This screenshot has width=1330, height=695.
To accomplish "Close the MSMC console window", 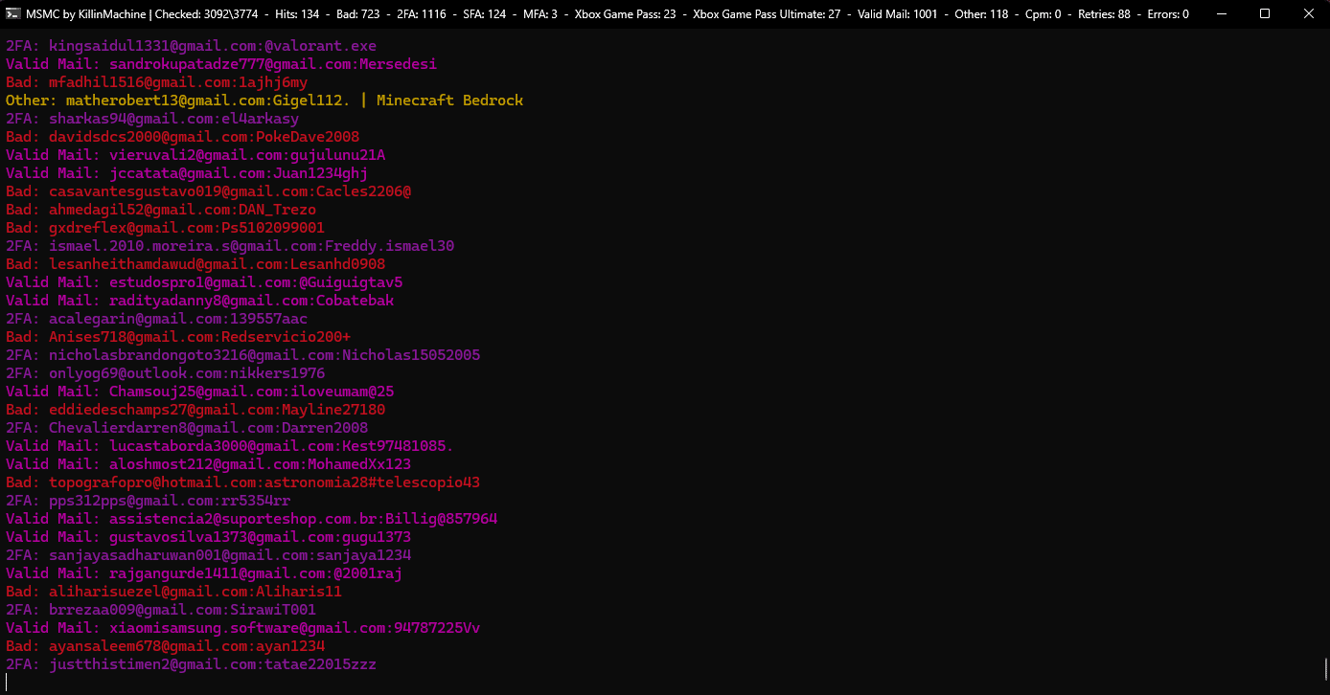I will (1308, 13).
